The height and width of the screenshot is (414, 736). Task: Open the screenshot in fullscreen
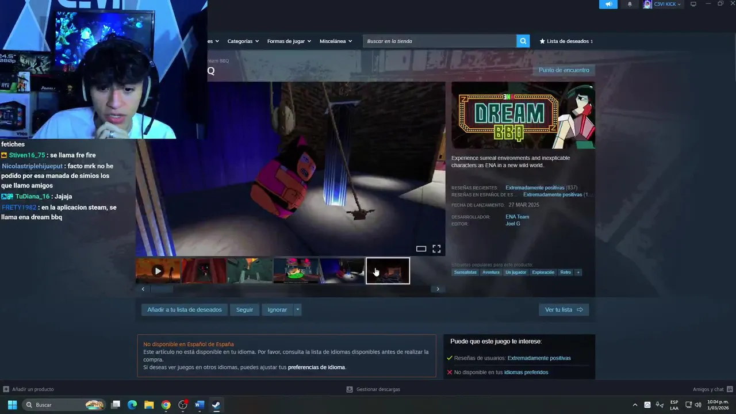[x=436, y=249]
